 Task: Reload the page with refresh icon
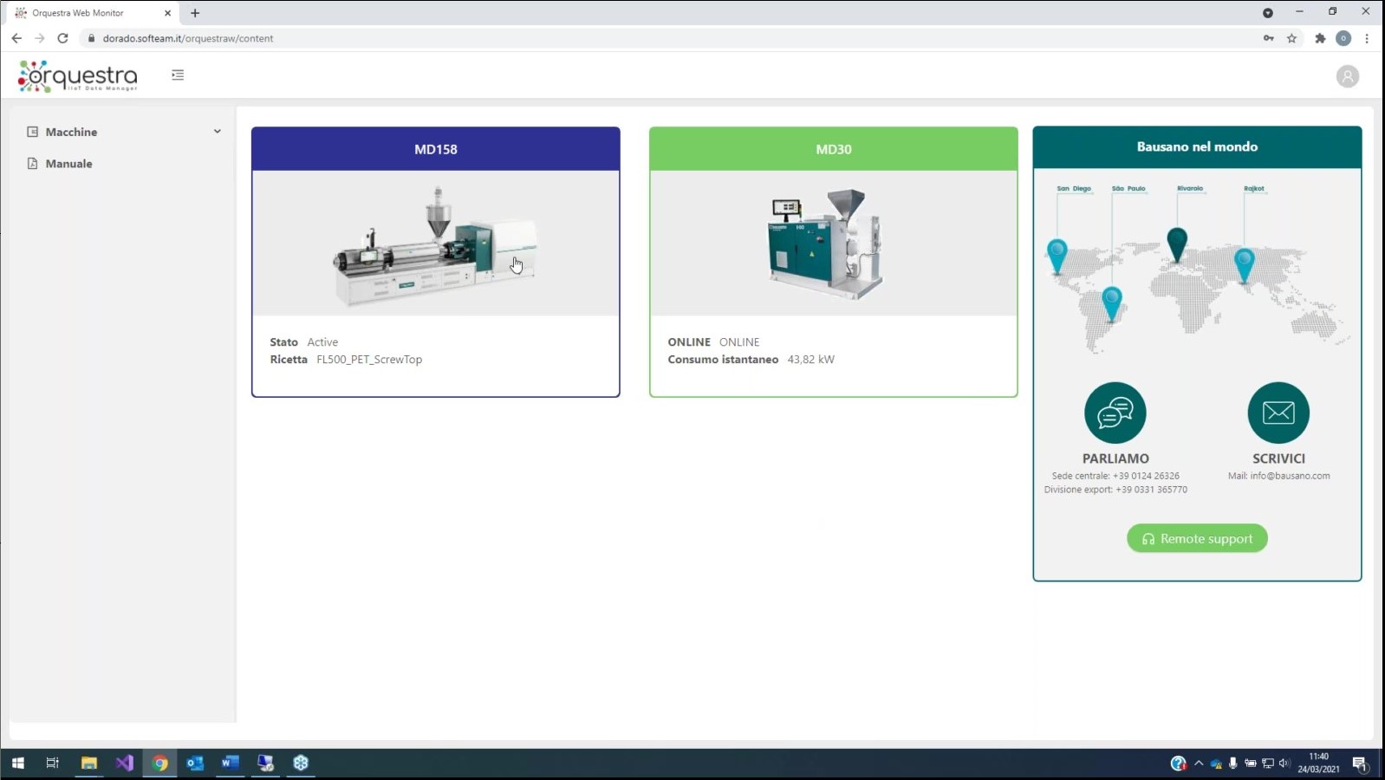coord(62,38)
